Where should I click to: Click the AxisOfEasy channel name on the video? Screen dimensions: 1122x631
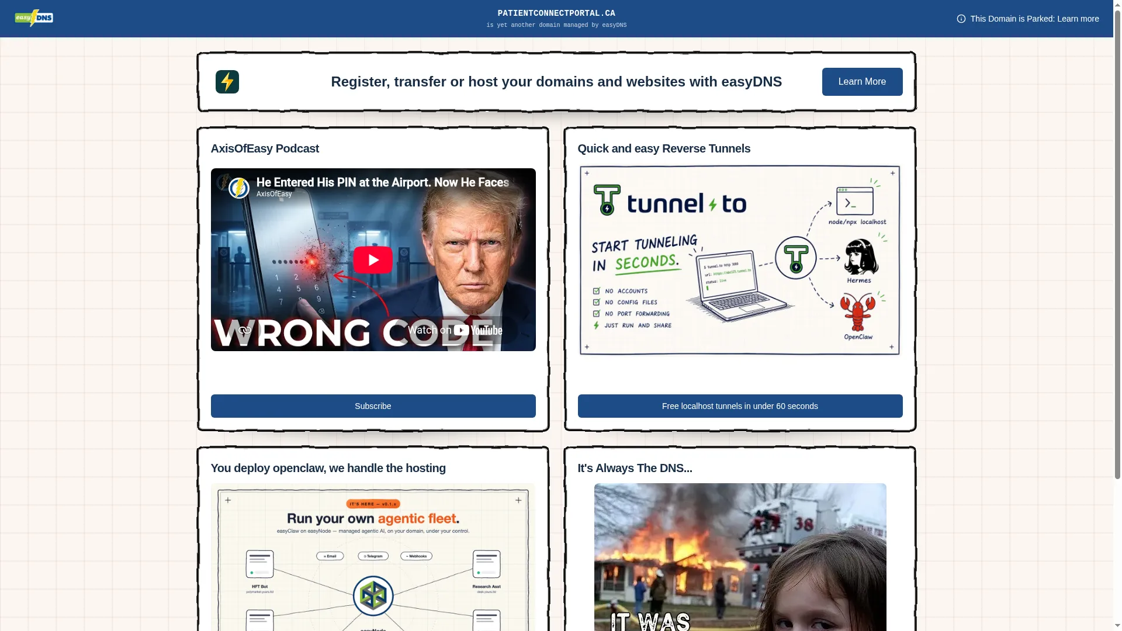[x=274, y=194]
